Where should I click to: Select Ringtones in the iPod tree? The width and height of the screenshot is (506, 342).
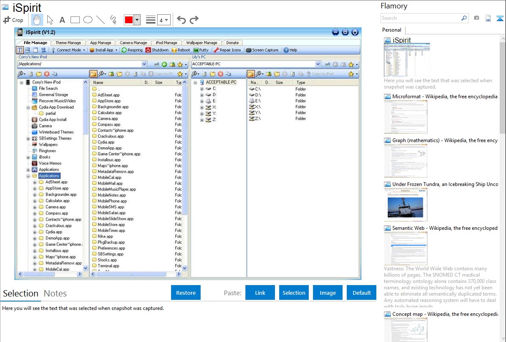click(x=47, y=151)
